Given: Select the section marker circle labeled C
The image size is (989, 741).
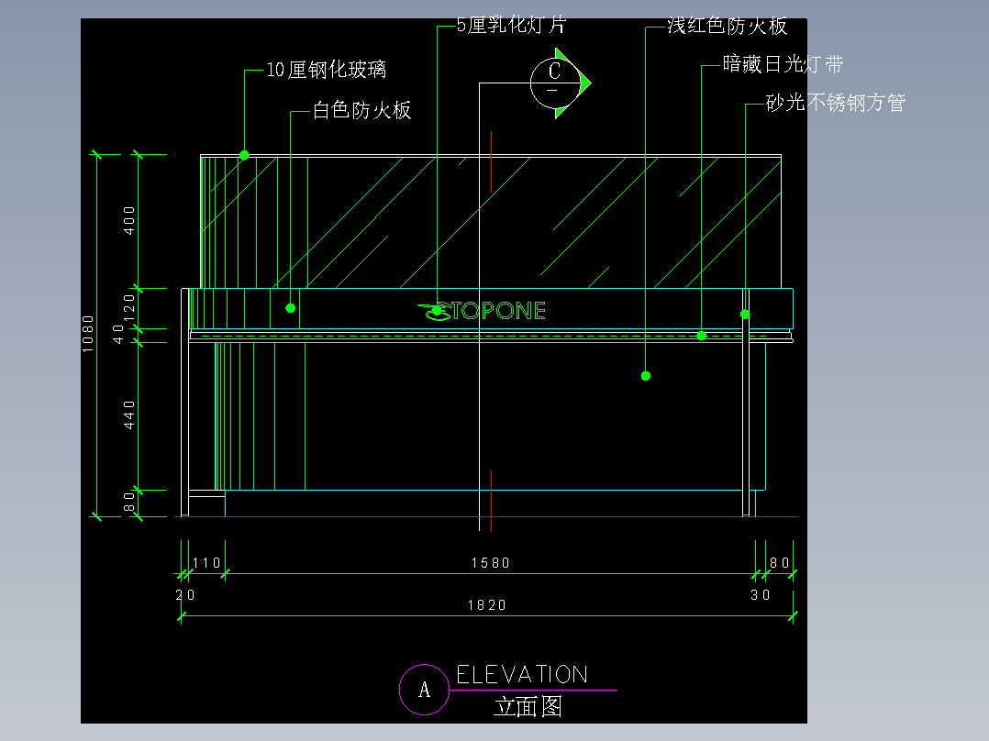Looking at the screenshot, I should 554,83.
